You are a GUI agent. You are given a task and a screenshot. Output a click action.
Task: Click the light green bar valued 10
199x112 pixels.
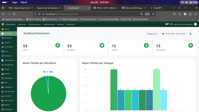[x=156, y=90]
